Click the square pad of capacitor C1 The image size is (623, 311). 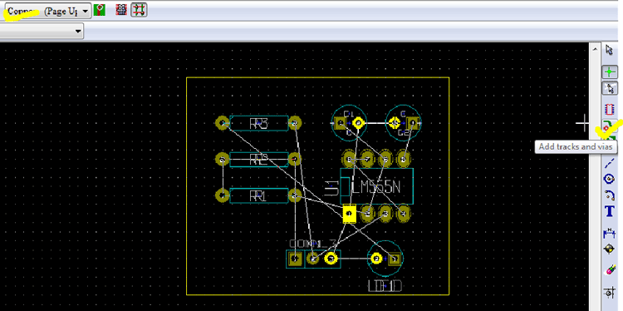[x=340, y=123]
